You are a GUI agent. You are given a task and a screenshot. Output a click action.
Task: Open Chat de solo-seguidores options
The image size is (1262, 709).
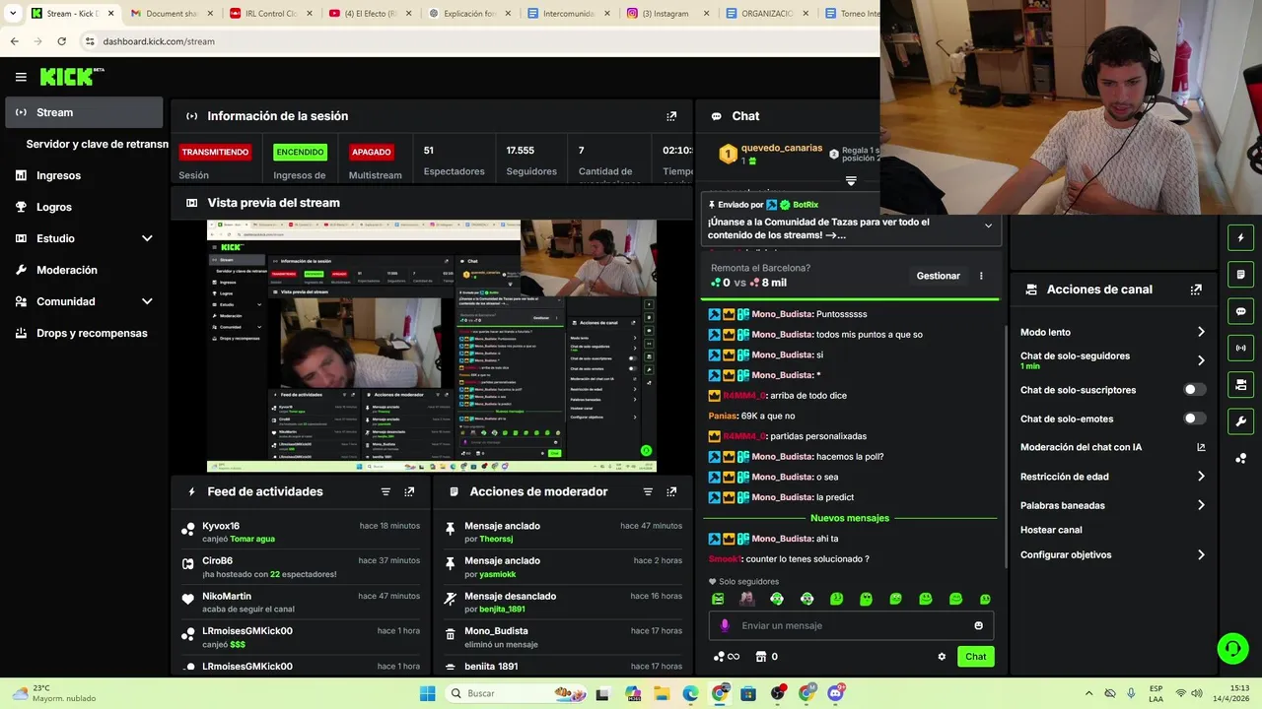(x=1112, y=360)
